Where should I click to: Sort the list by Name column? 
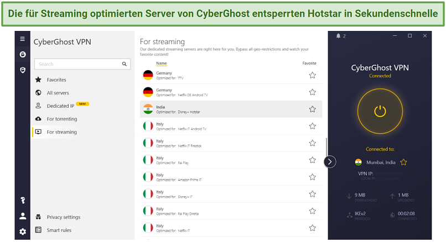click(161, 64)
